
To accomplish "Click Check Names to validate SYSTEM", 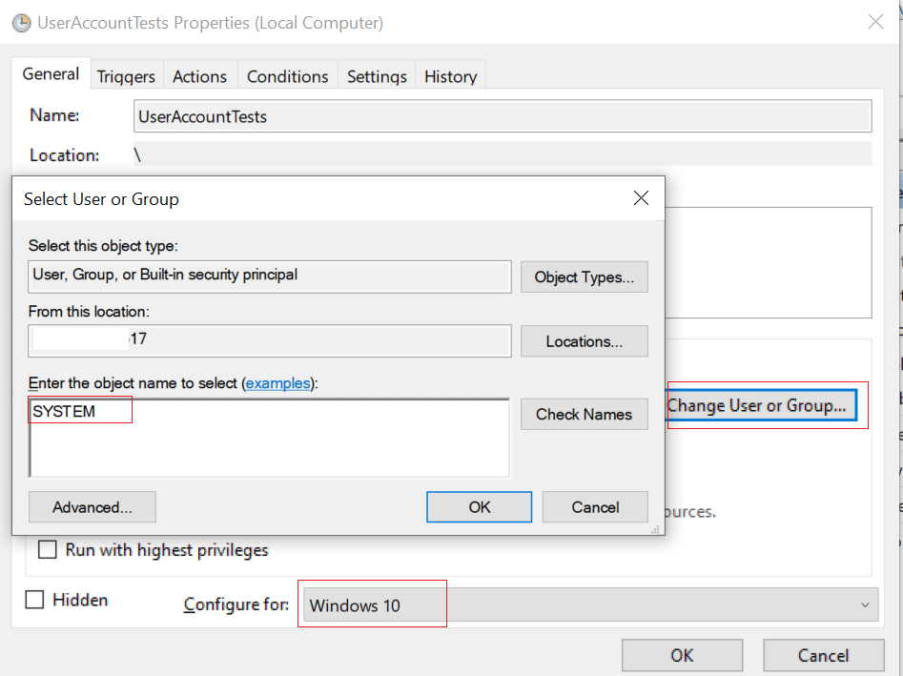I will click(584, 414).
